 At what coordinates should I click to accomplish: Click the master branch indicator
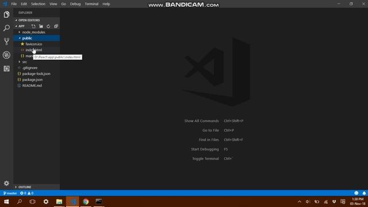tap(10, 193)
